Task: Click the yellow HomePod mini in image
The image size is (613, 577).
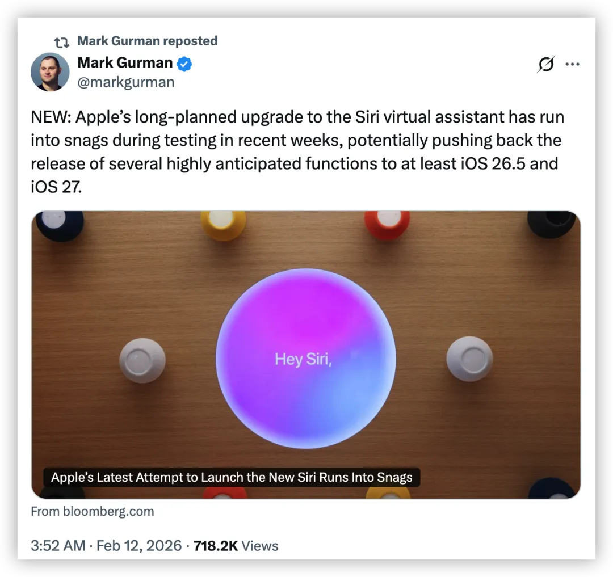Action: [x=223, y=225]
